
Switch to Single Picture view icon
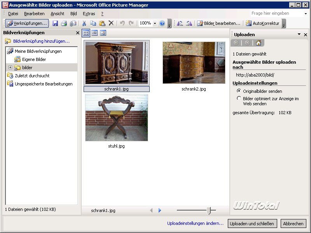(x=103, y=33)
